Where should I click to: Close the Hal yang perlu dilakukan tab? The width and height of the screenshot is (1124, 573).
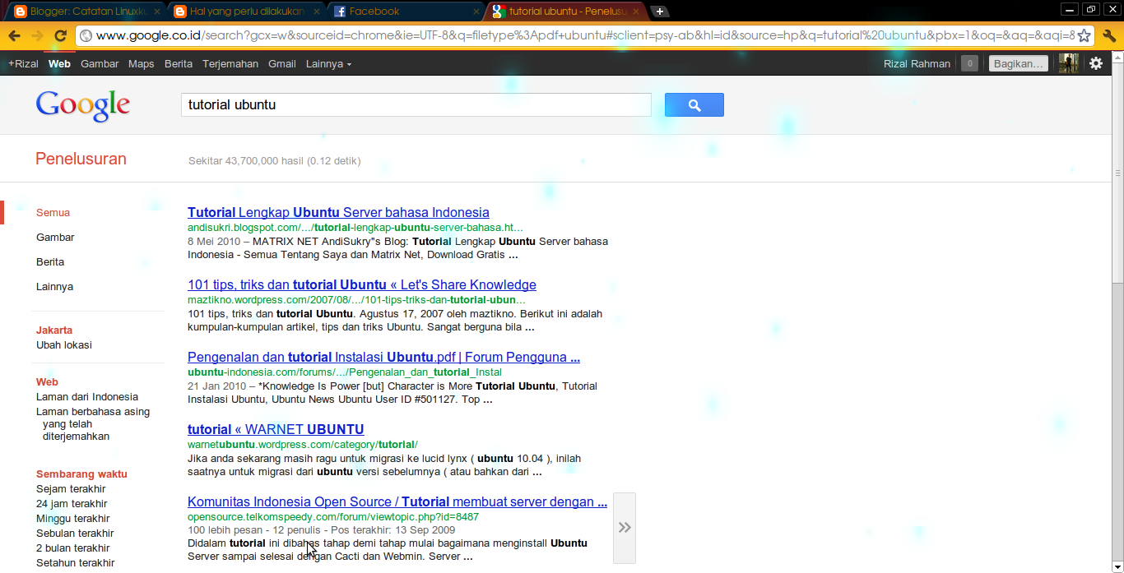click(317, 12)
